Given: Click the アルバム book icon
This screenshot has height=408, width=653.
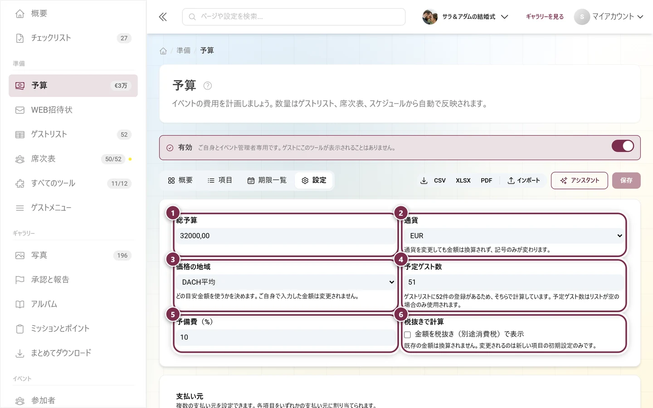Looking at the screenshot, I should (x=20, y=304).
